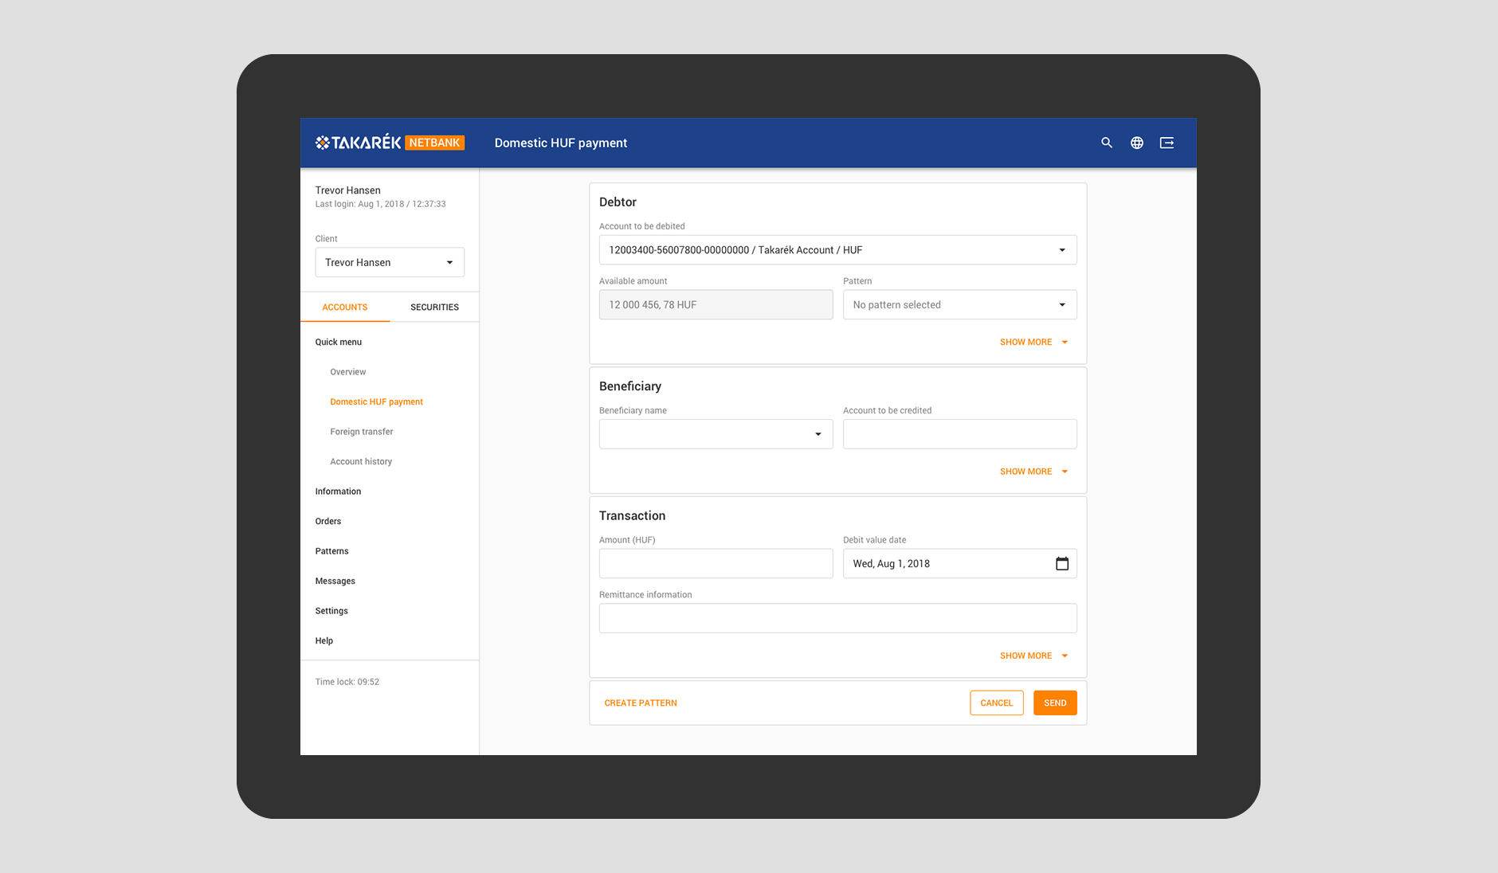The image size is (1498, 873).
Task: Click the search magnifier icon
Action: point(1106,143)
